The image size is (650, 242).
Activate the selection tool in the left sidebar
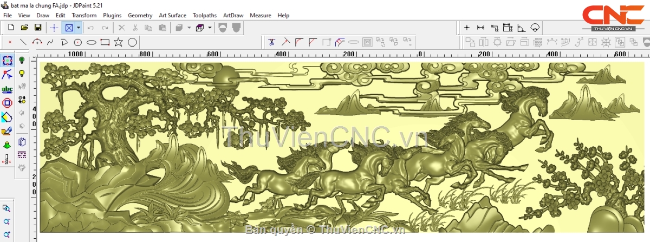point(8,61)
